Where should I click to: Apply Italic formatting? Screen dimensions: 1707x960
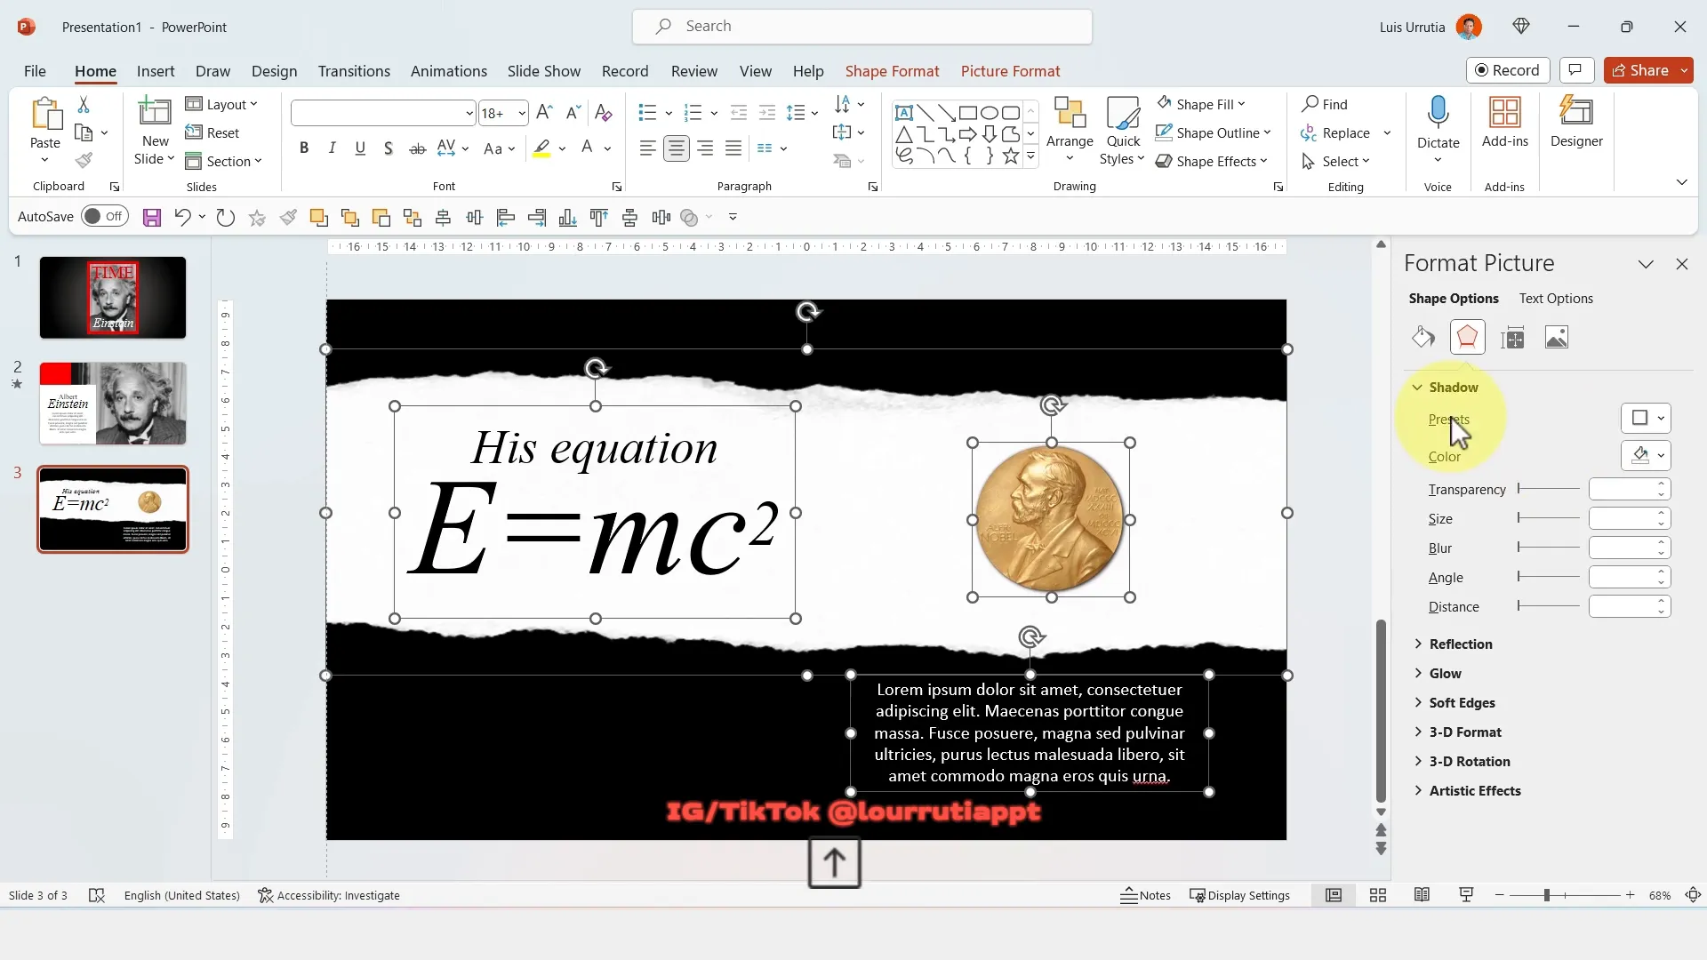[332, 148]
